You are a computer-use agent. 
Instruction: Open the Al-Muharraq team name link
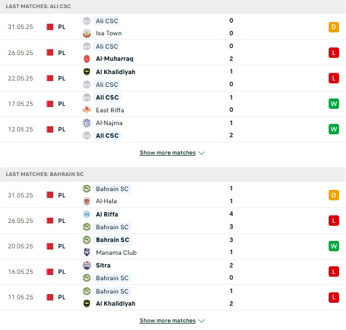[x=115, y=58]
